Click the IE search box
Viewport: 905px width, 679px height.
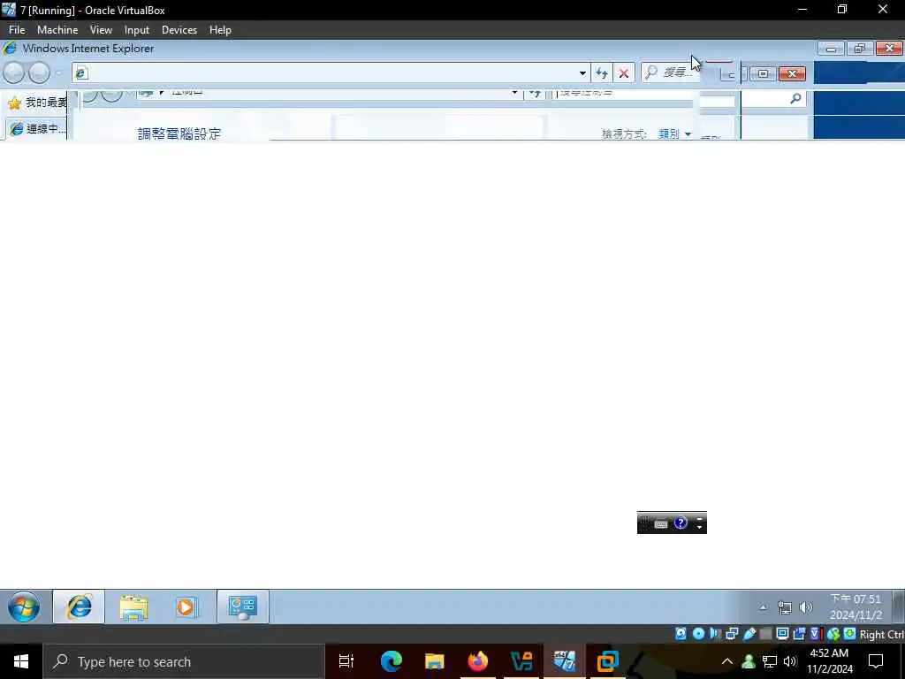click(x=670, y=72)
